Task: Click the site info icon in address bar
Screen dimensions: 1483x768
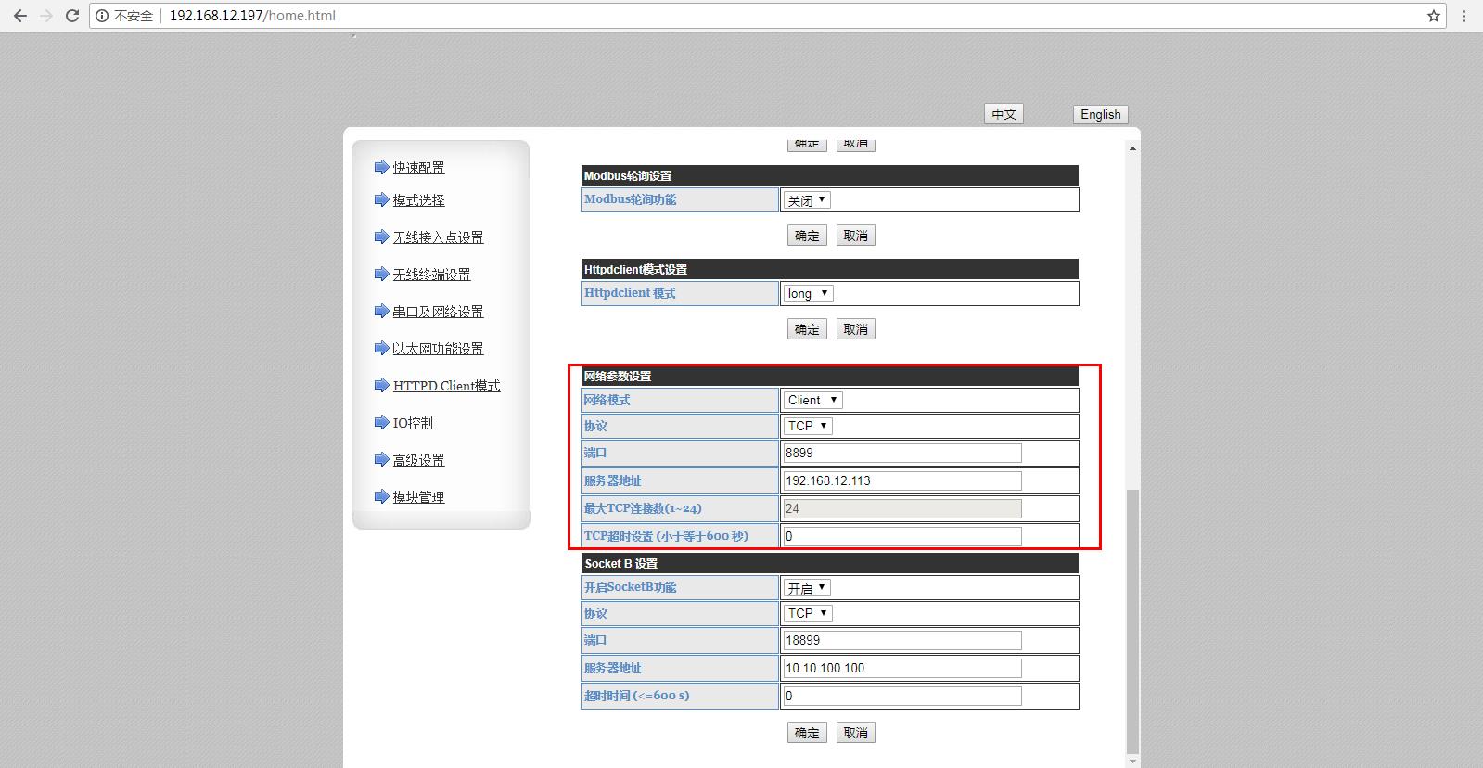Action: [x=102, y=16]
